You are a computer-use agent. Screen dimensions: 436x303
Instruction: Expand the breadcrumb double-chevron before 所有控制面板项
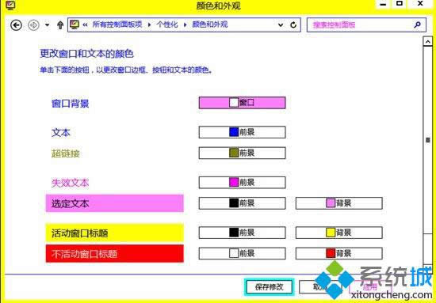(x=85, y=25)
